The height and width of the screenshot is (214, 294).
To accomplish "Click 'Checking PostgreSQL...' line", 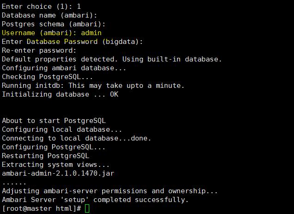I will point(47,77).
